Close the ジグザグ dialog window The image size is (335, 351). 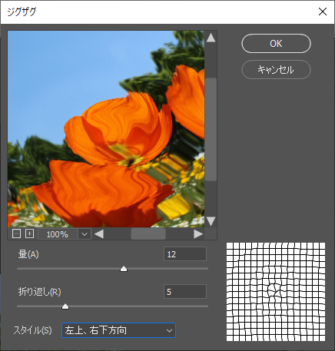pyautogui.click(x=323, y=12)
